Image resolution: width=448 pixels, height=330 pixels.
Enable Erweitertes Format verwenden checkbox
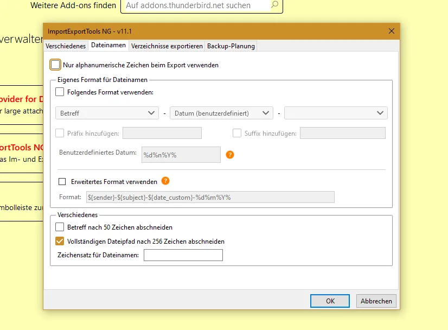(x=62, y=182)
